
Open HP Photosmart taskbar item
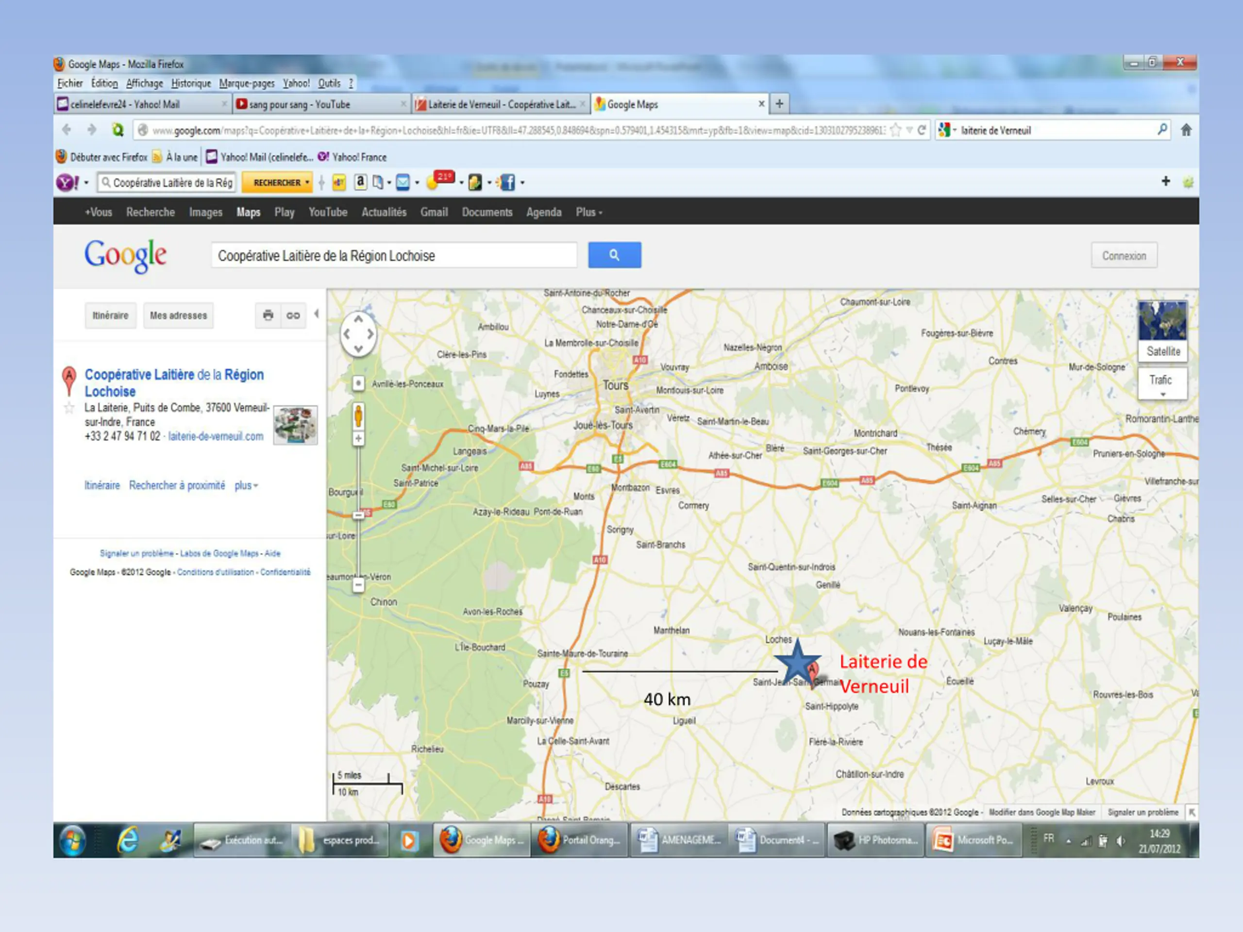click(x=875, y=840)
